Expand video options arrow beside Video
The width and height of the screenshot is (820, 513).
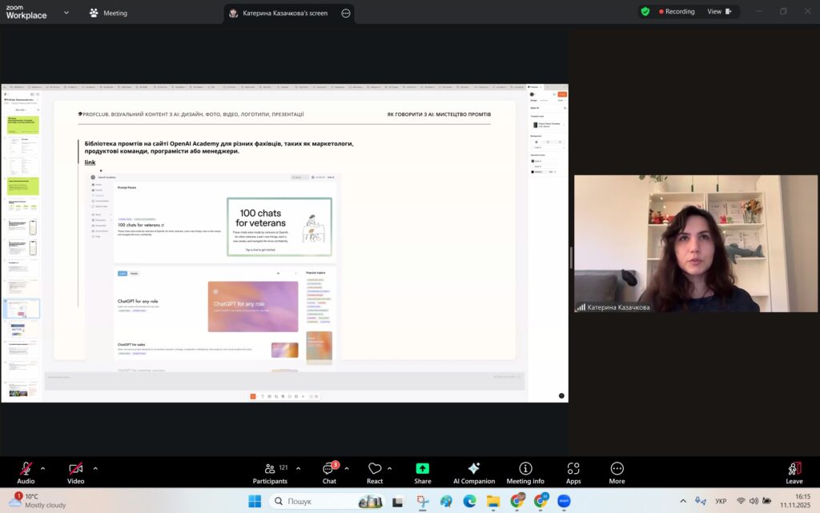pyautogui.click(x=95, y=468)
